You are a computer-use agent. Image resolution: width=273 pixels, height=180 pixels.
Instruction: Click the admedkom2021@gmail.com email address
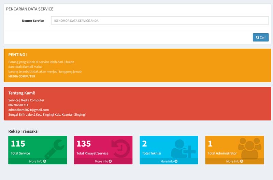point(29,110)
